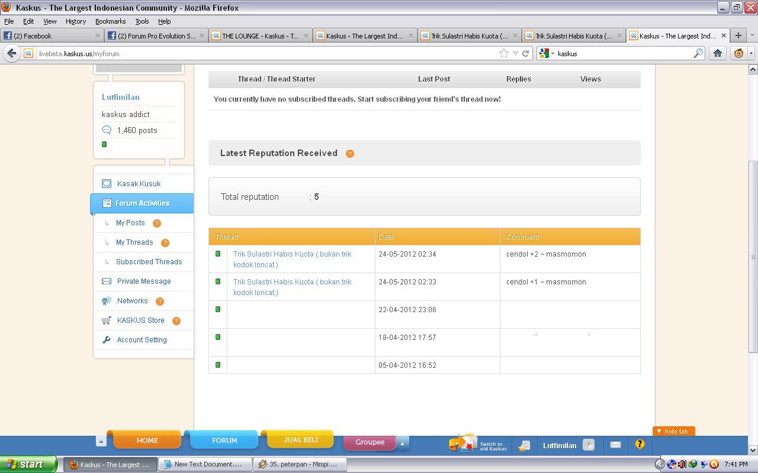Click the search magnifier icon

click(698, 53)
